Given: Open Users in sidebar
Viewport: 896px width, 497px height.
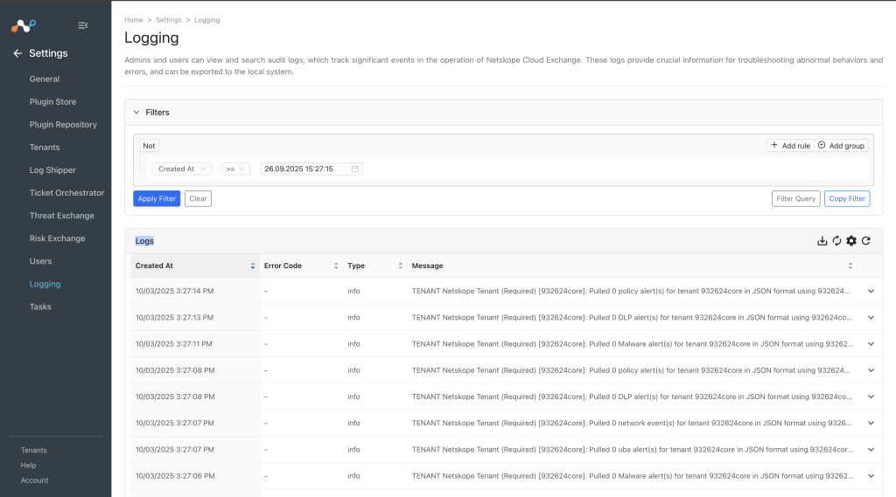Looking at the screenshot, I should [40, 261].
